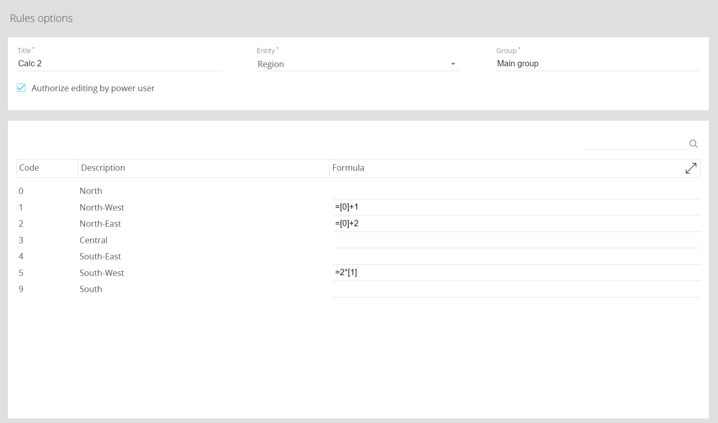Click the empty formula field for Central
This screenshot has width=718, height=423.
click(516, 240)
